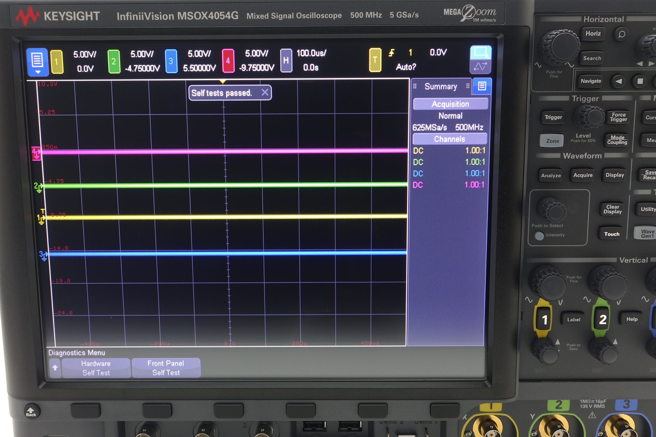Run the Front Panel Self Test
The image size is (656, 437).
click(166, 368)
